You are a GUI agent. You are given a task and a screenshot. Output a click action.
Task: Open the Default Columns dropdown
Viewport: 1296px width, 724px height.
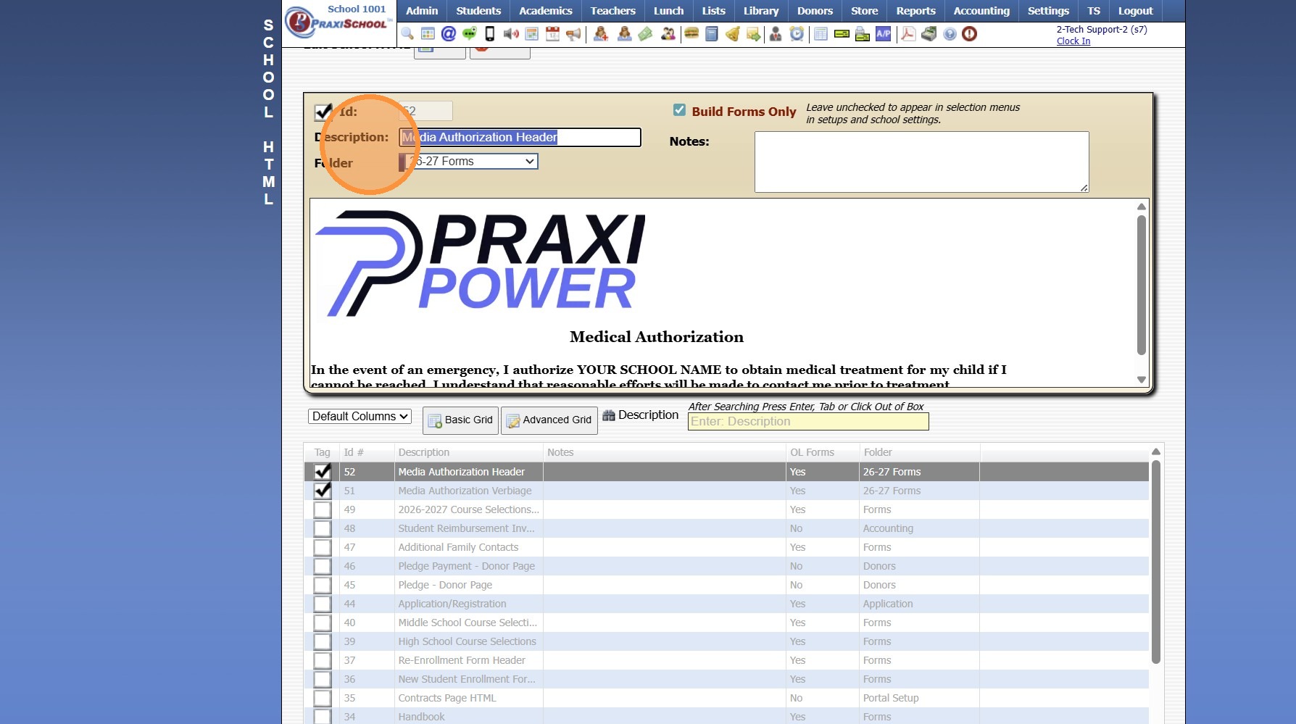[x=360, y=417]
